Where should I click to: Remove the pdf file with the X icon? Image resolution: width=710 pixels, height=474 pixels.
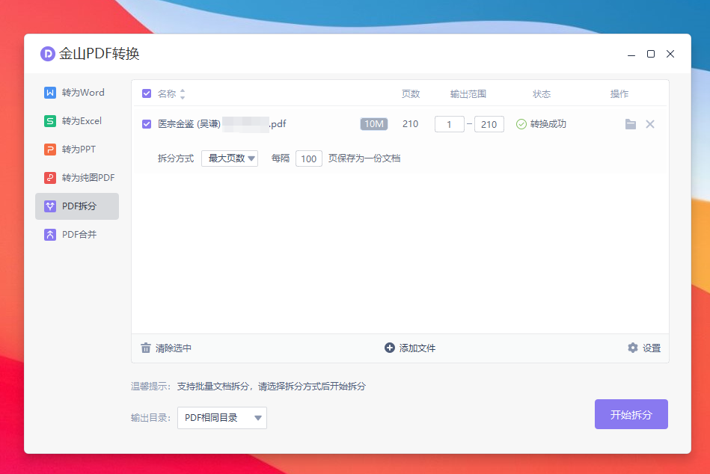click(x=650, y=124)
